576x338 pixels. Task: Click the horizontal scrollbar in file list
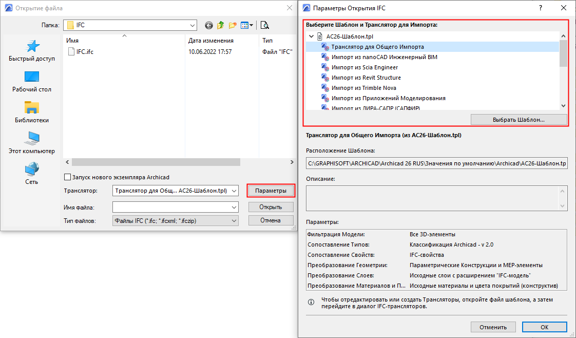[x=156, y=162]
